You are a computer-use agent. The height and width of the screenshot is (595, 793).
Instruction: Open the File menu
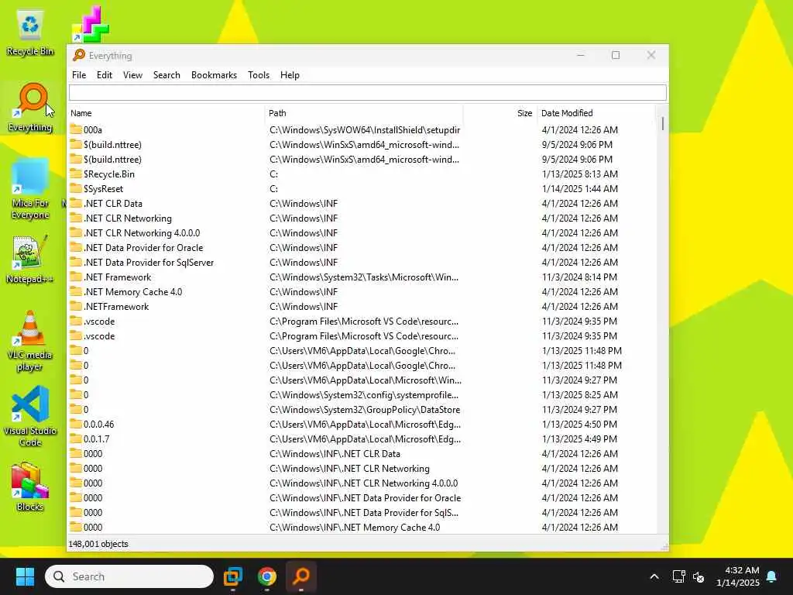[79, 75]
